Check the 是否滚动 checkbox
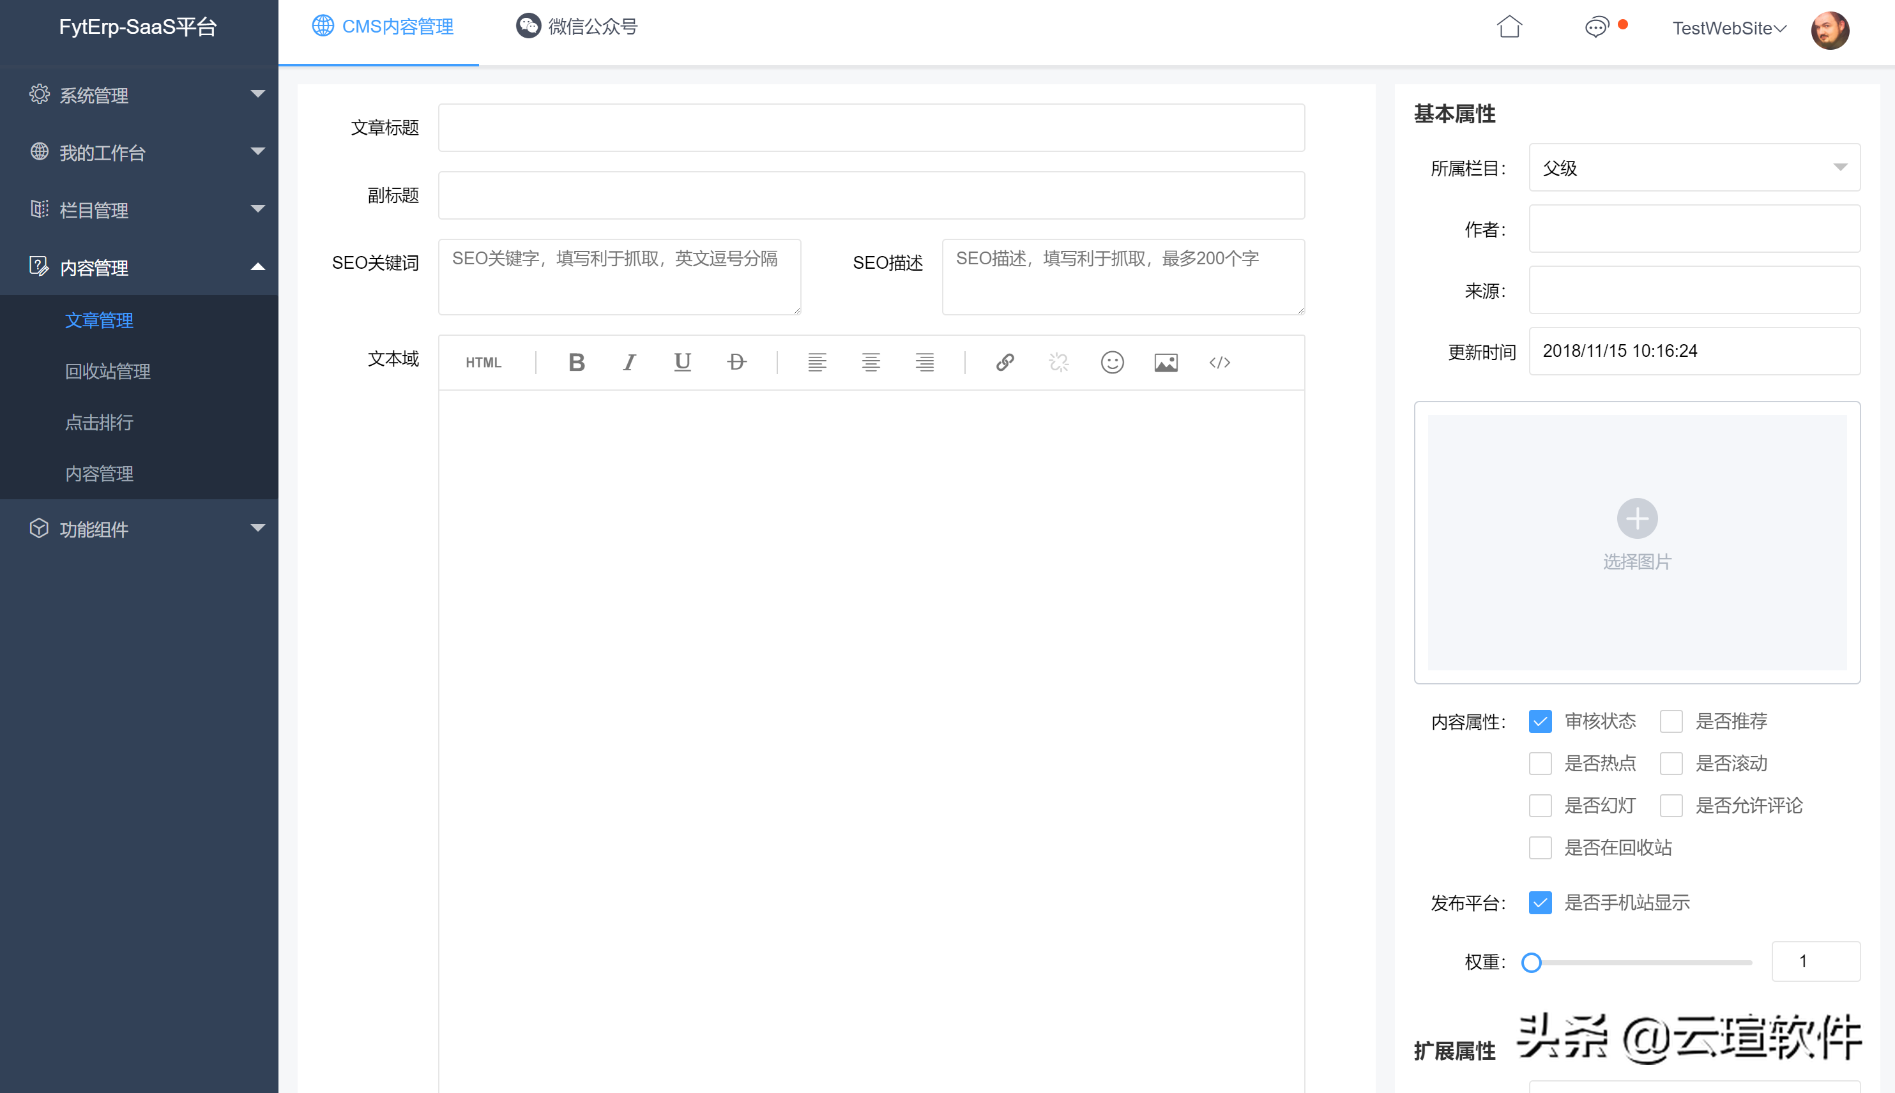The width and height of the screenshot is (1895, 1093). 1671,764
